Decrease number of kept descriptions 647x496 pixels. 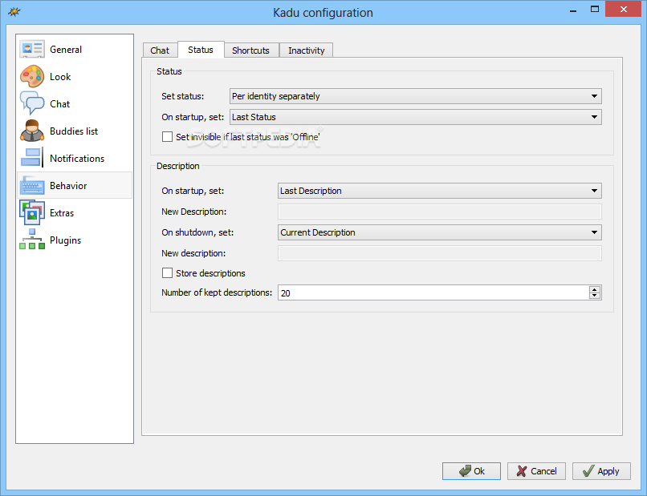click(x=595, y=296)
